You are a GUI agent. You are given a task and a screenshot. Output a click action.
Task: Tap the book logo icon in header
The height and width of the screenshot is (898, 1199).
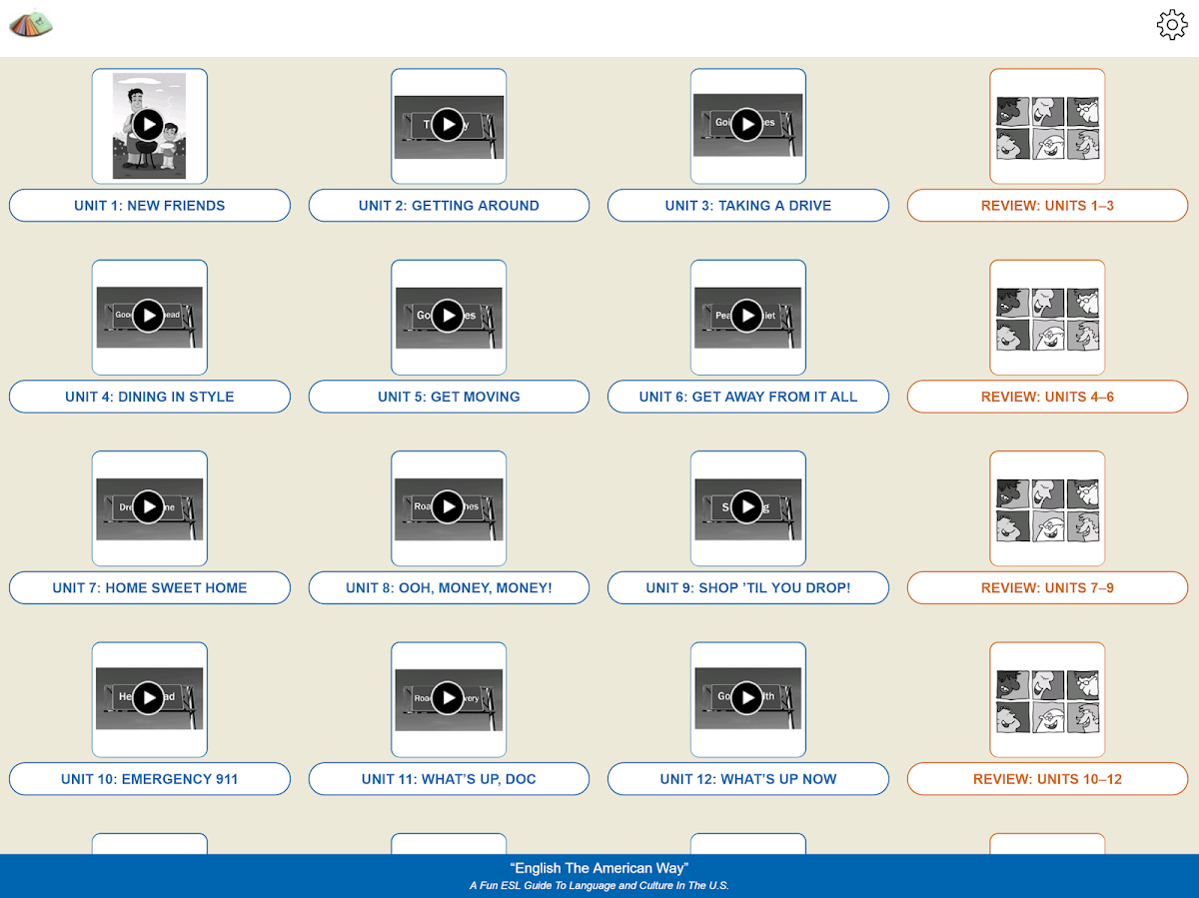tap(31, 23)
